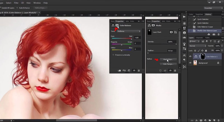224x122 pixels.
Task: Open Character panel icon in side dock
Action: tap(185, 55)
